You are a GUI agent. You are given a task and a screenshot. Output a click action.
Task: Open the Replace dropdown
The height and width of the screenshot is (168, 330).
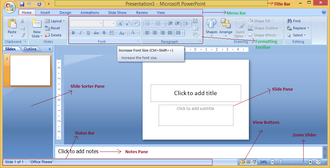[x=298, y=28]
